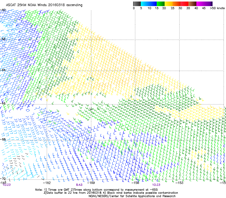The image size is (226, 198).
Task: Click the dark purple 45–50 legend segment
Action: pos(208,4)
